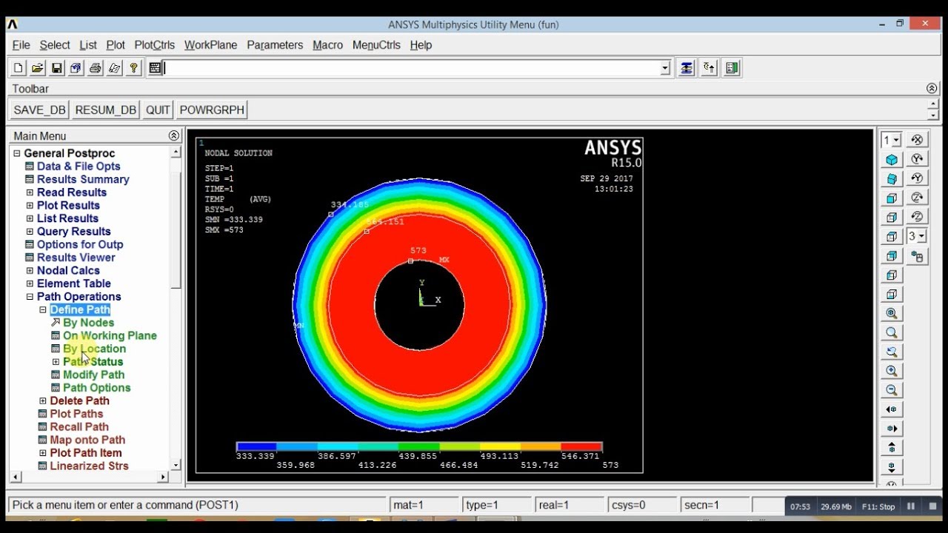This screenshot has width=948, height=533.
Task: Click the SAVE_DB button
Action: 40,110
